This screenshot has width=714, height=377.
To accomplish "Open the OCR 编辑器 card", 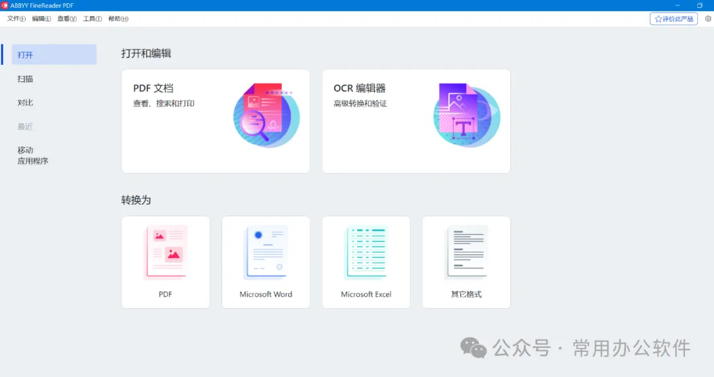I will pos(416,121).
